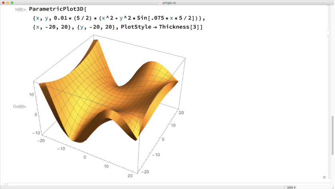Click the vertical scrollbar thumb
Screen dimensions: 335x189
pyautogui.click(x=333, y=135)
